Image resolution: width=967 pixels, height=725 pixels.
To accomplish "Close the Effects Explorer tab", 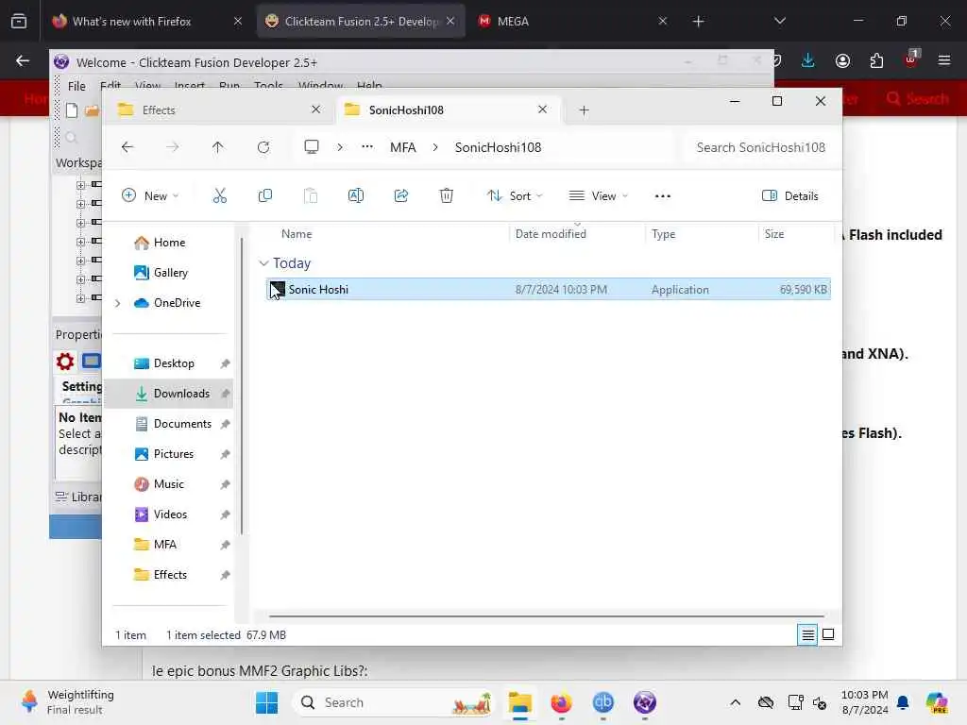I will coord(315,110).
